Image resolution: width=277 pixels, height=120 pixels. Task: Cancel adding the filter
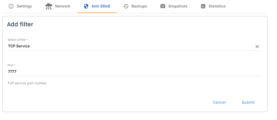(219, 102)
